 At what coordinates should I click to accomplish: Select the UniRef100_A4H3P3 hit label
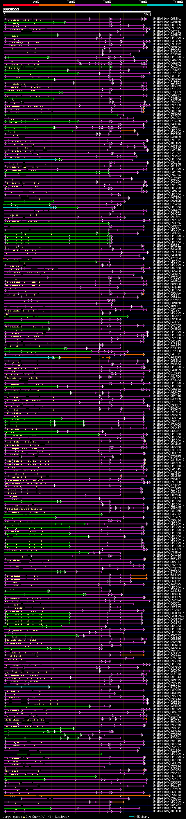tap(167, 357)
